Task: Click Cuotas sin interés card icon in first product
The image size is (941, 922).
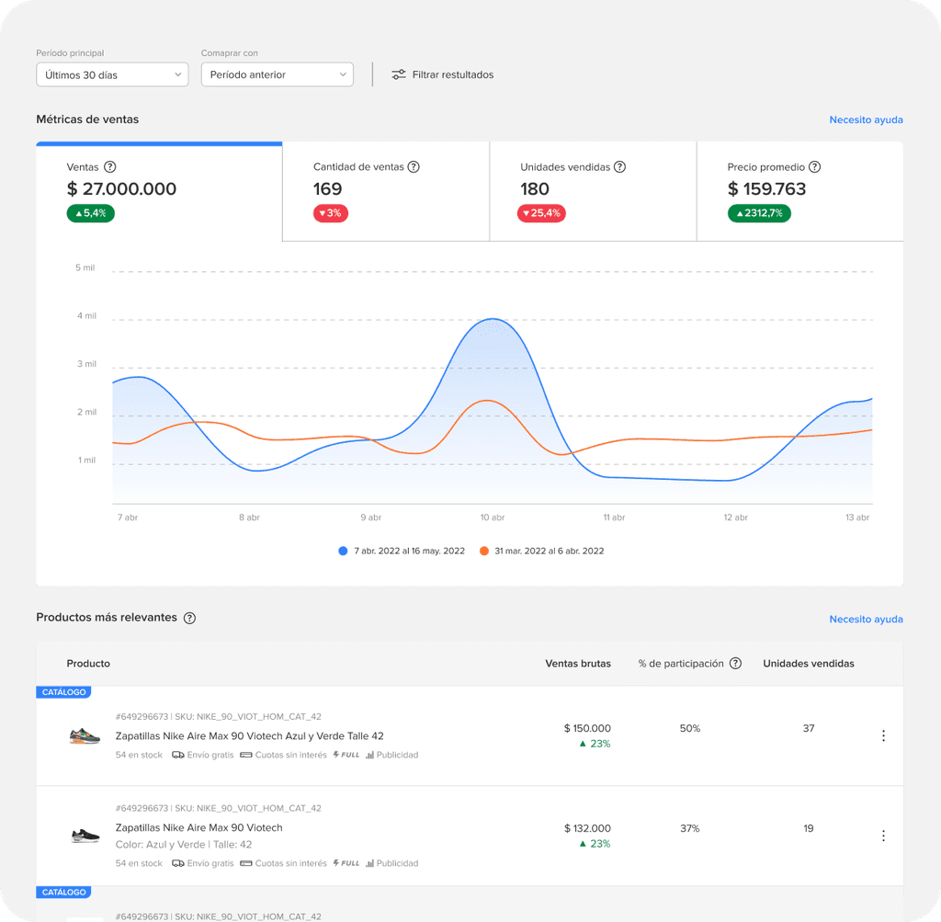Action: (245, 755)
